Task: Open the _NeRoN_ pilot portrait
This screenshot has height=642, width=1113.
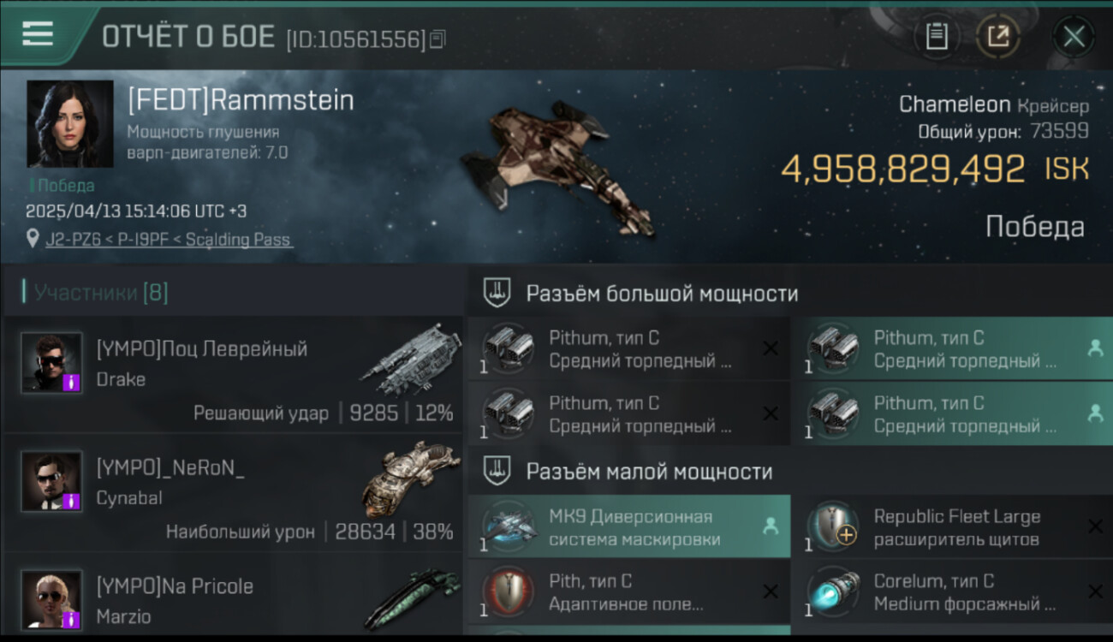Action: pos(51,482)
